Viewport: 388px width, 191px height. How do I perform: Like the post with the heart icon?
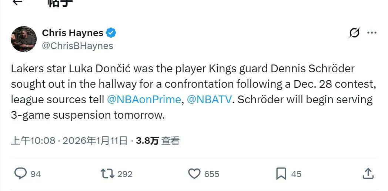[x=194, y=173]
